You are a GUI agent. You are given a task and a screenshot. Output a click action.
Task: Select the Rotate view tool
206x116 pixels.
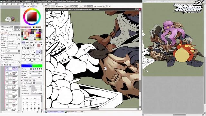pos(28,48)
